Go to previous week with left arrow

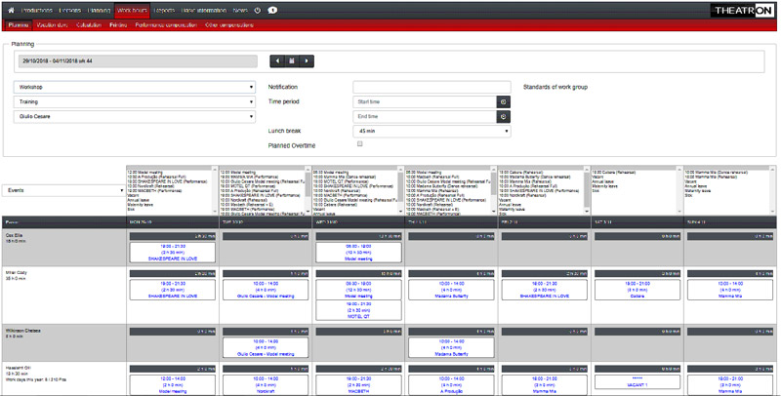[x=278, y=61]
